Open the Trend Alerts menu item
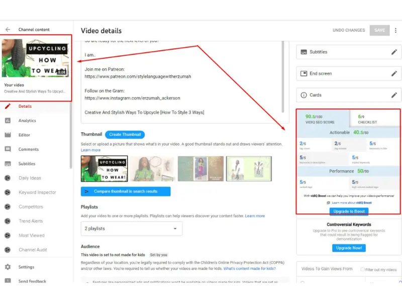Screen dimensions: 402x302 click(x=31, y=221)
